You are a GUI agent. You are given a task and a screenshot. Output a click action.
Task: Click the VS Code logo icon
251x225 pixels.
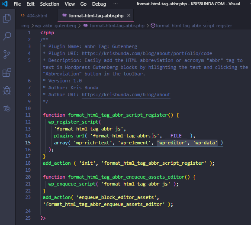tap(5, 4)
